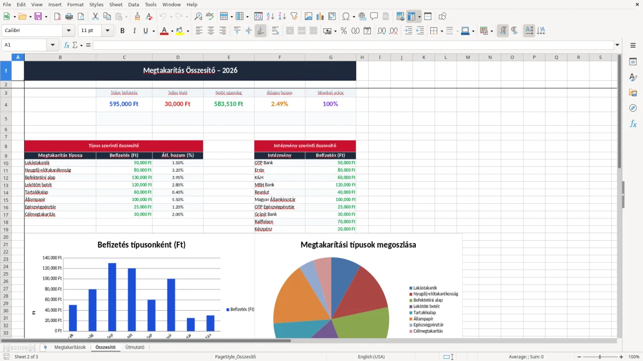Open Find & Replace

pyautogui.click(x=198, y=17)
